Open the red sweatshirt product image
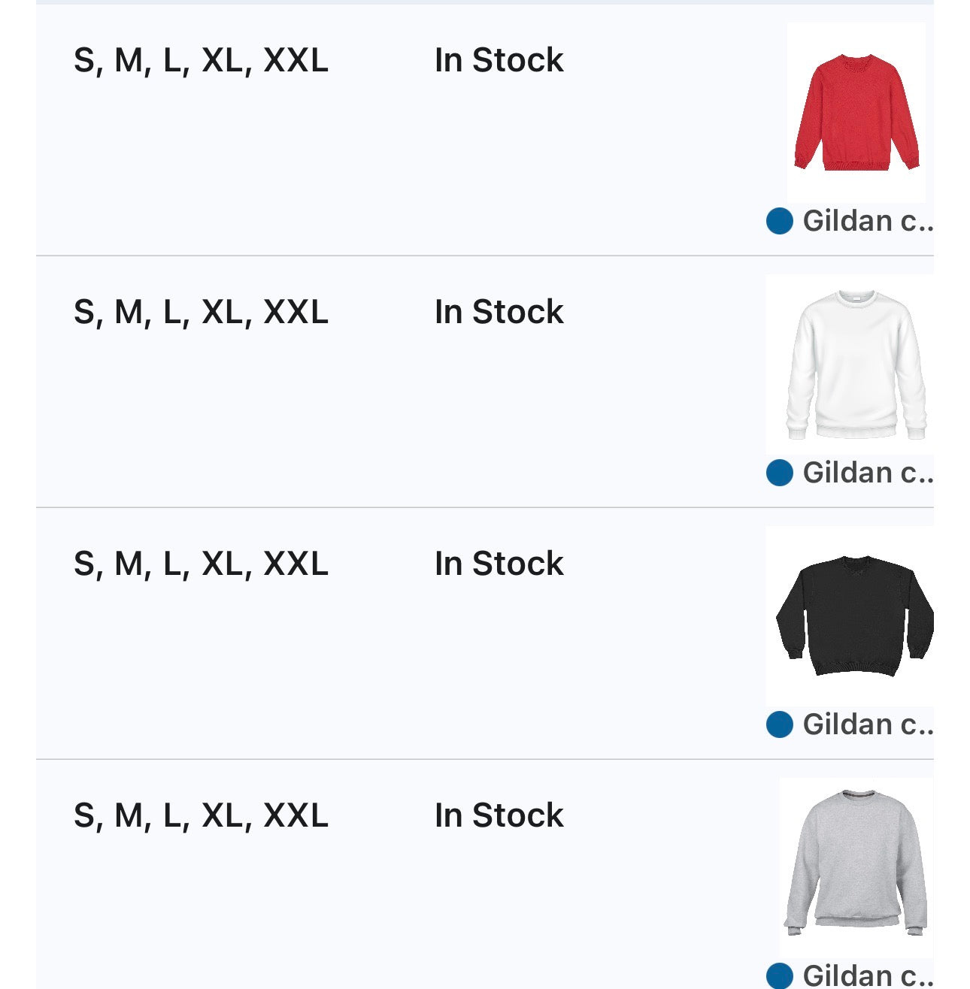This screenshot has height=989, width=970. click(856, 113)
